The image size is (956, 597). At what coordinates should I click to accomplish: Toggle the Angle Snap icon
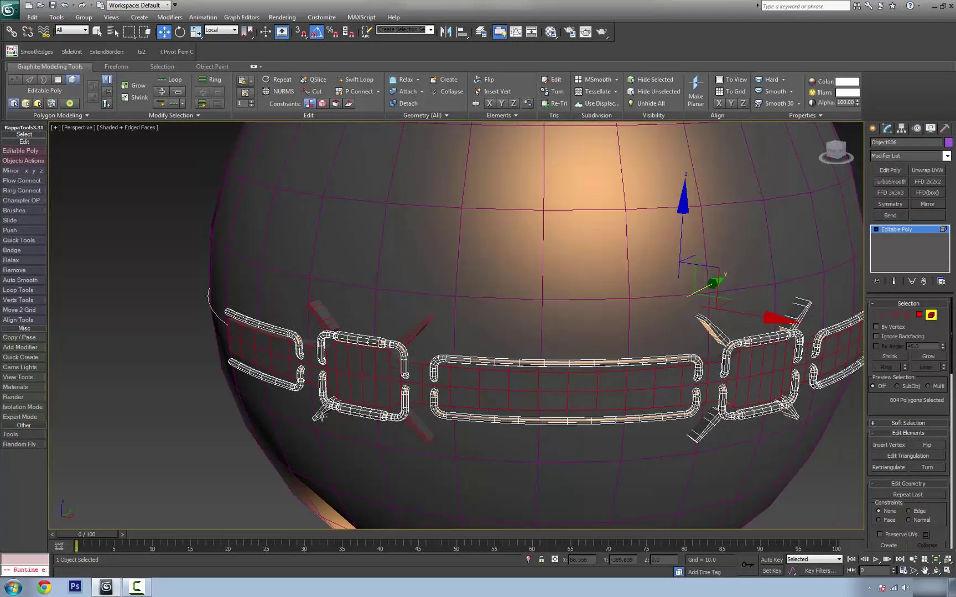[x=316, y=32]
